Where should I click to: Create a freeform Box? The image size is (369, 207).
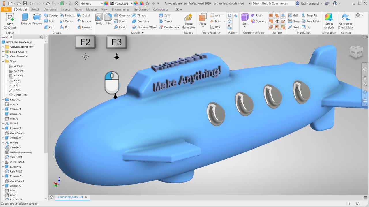coord(245,19)
